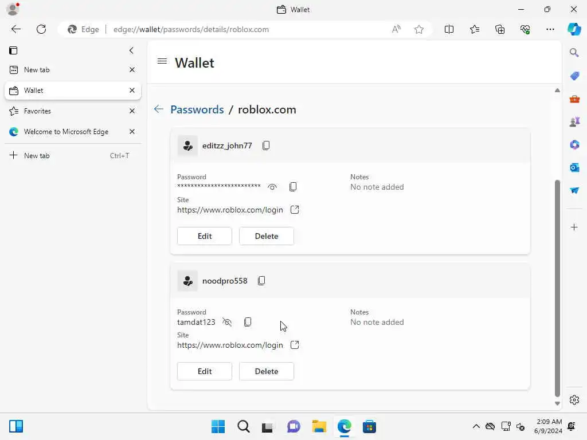Delete editzz_john77 saved password

pyautogui.click(x=267, y=236)
